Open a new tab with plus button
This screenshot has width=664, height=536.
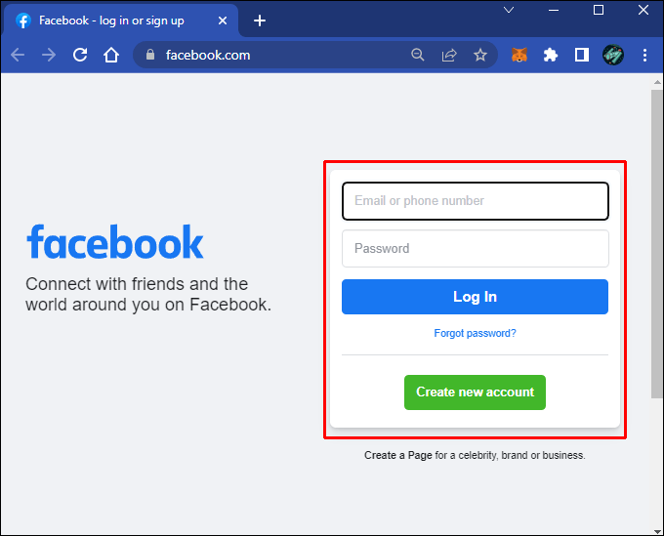[260, 21]
